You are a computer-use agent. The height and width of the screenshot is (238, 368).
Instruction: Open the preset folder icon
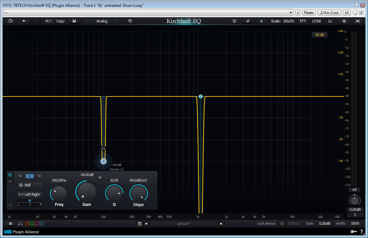[11, 21]
